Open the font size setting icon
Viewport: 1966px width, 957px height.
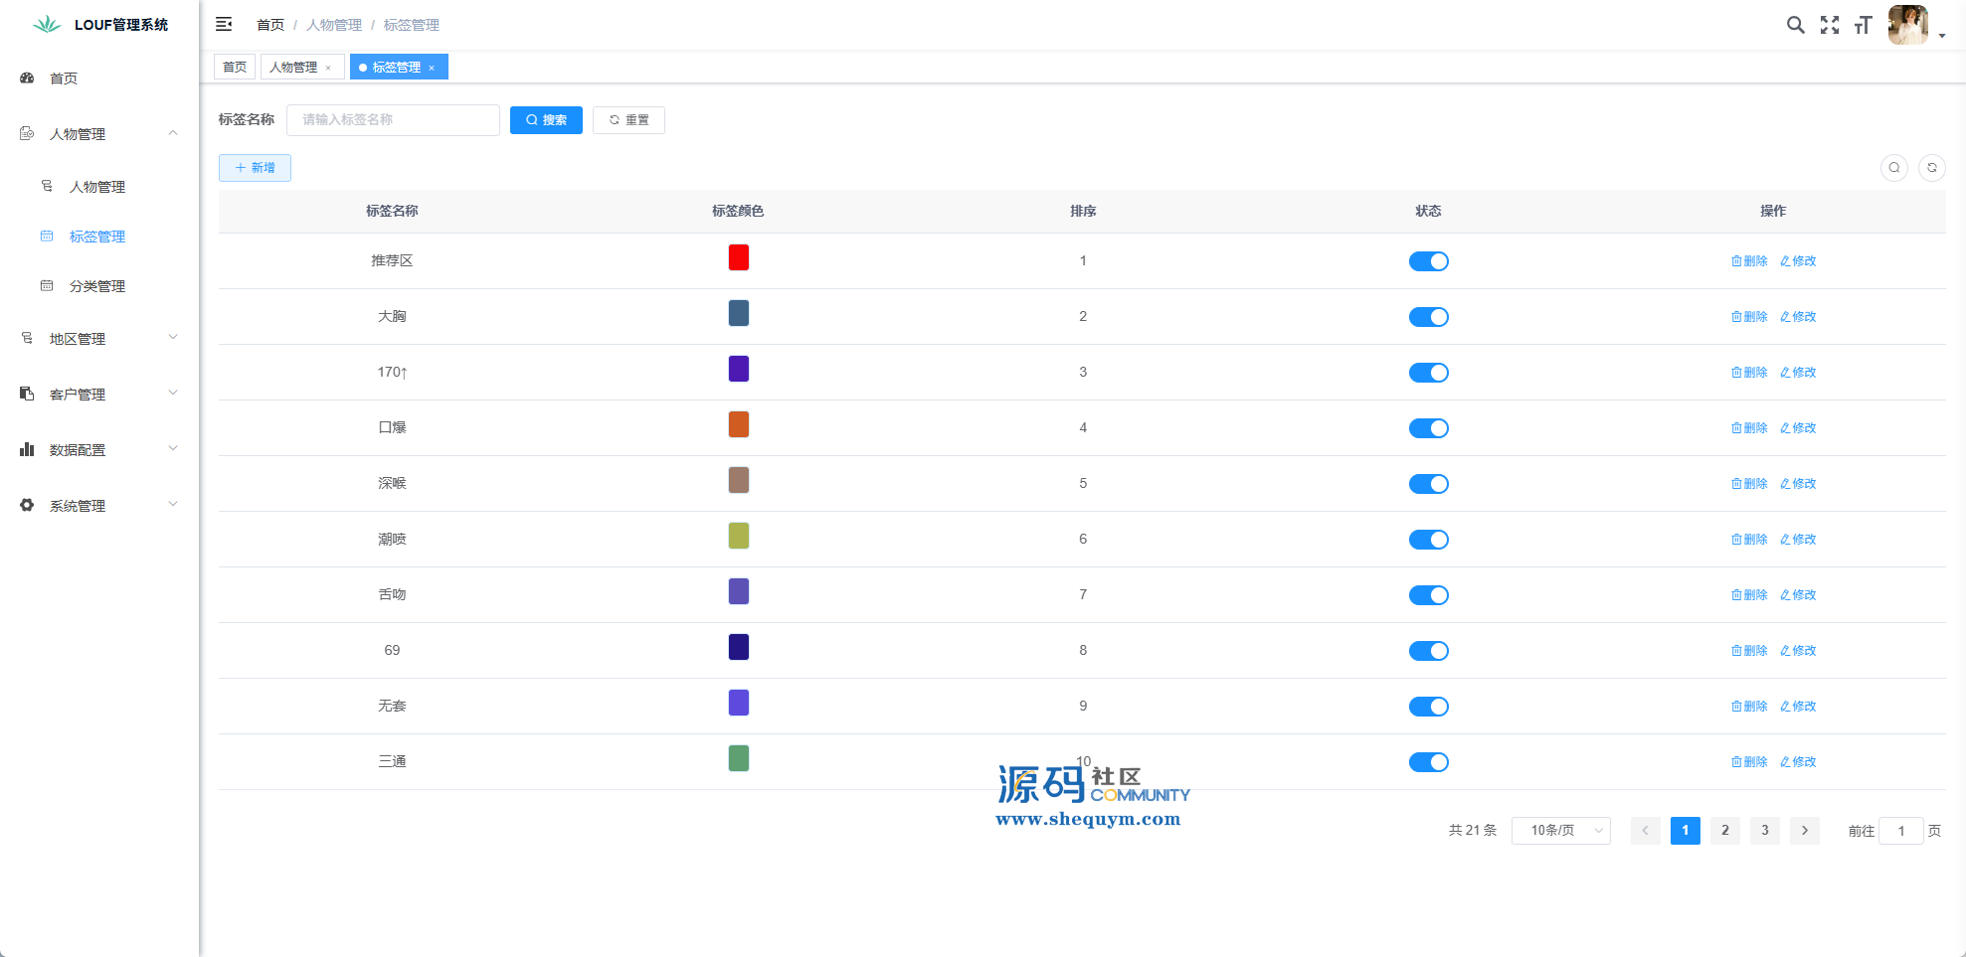pyautogui.click(x=1863, y=25)
